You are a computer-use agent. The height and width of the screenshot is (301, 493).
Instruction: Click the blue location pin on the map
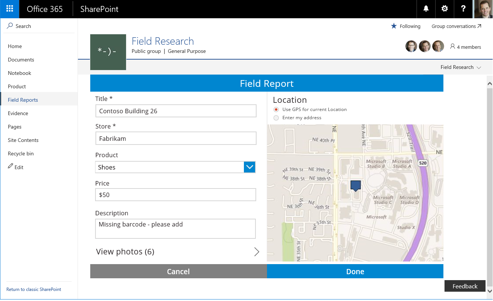tap(356, 186)
